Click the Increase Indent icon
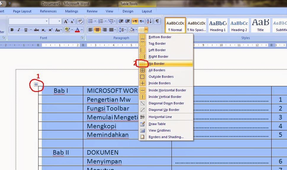The image size is (287, 170). 128,21
